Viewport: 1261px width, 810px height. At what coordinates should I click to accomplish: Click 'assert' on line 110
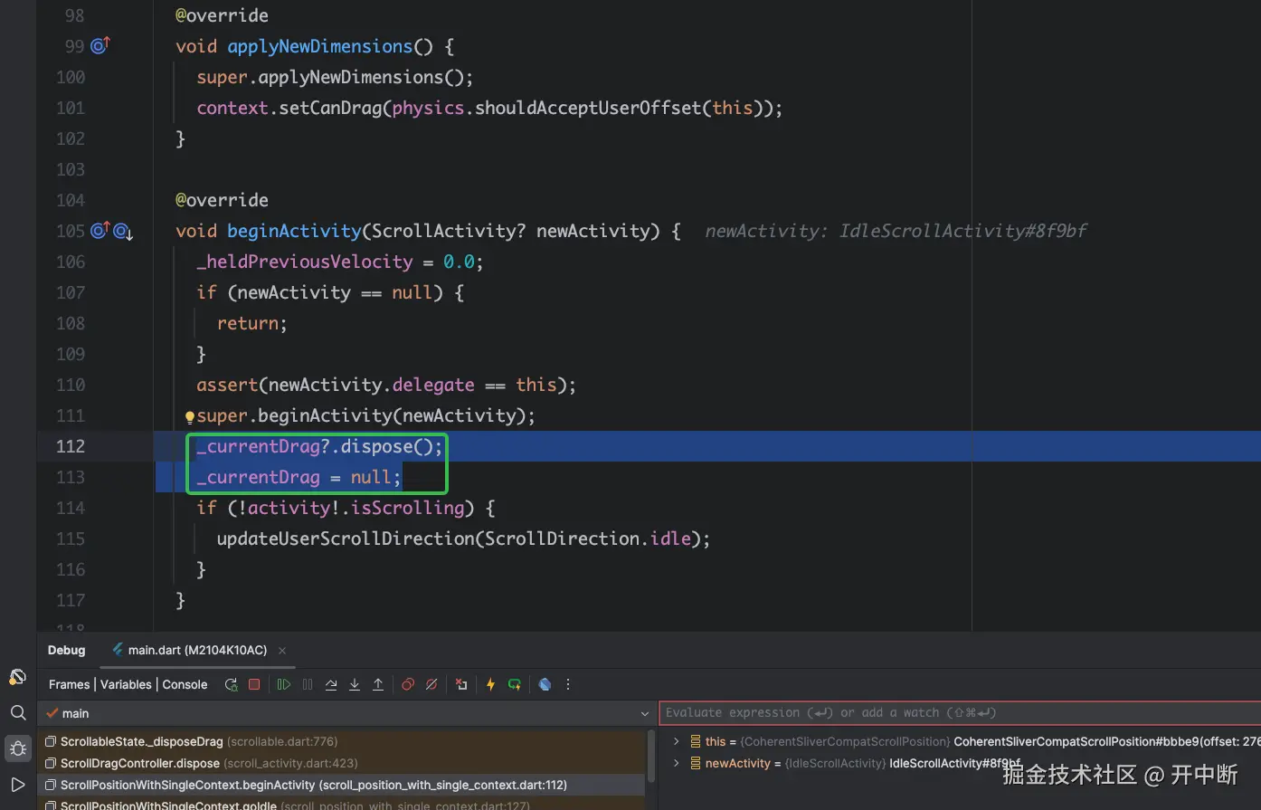point(227,385)
